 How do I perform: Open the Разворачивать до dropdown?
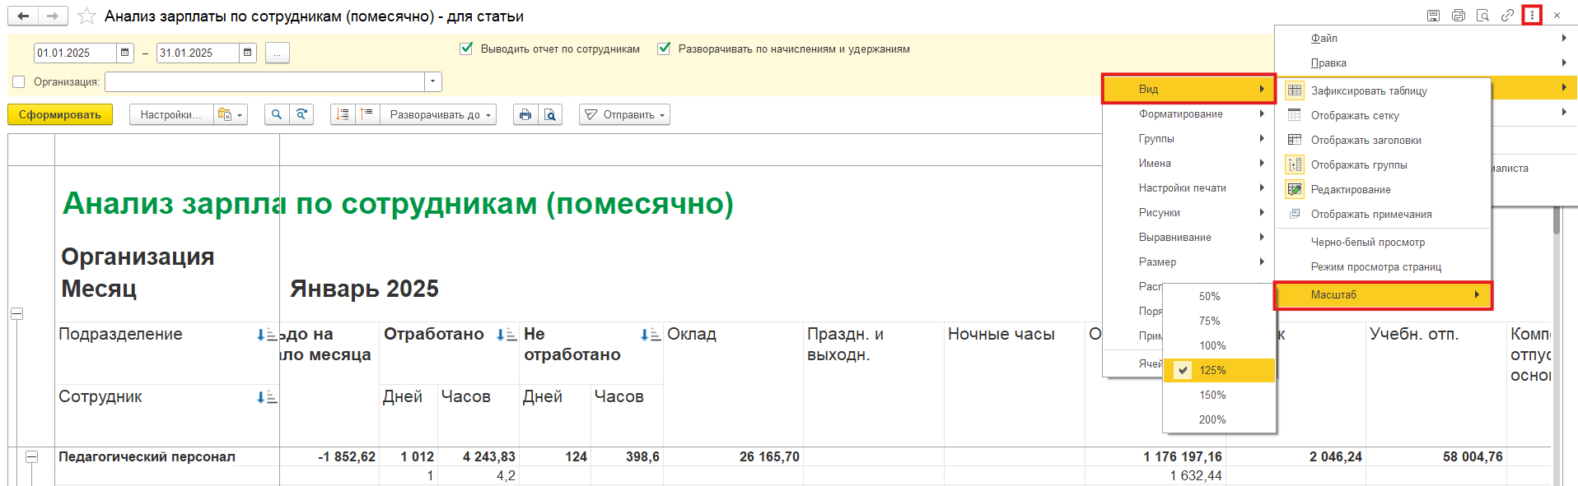(439, 114)
